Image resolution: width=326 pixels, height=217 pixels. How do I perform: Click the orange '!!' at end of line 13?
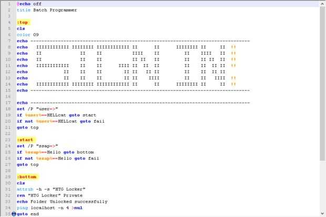233,78
